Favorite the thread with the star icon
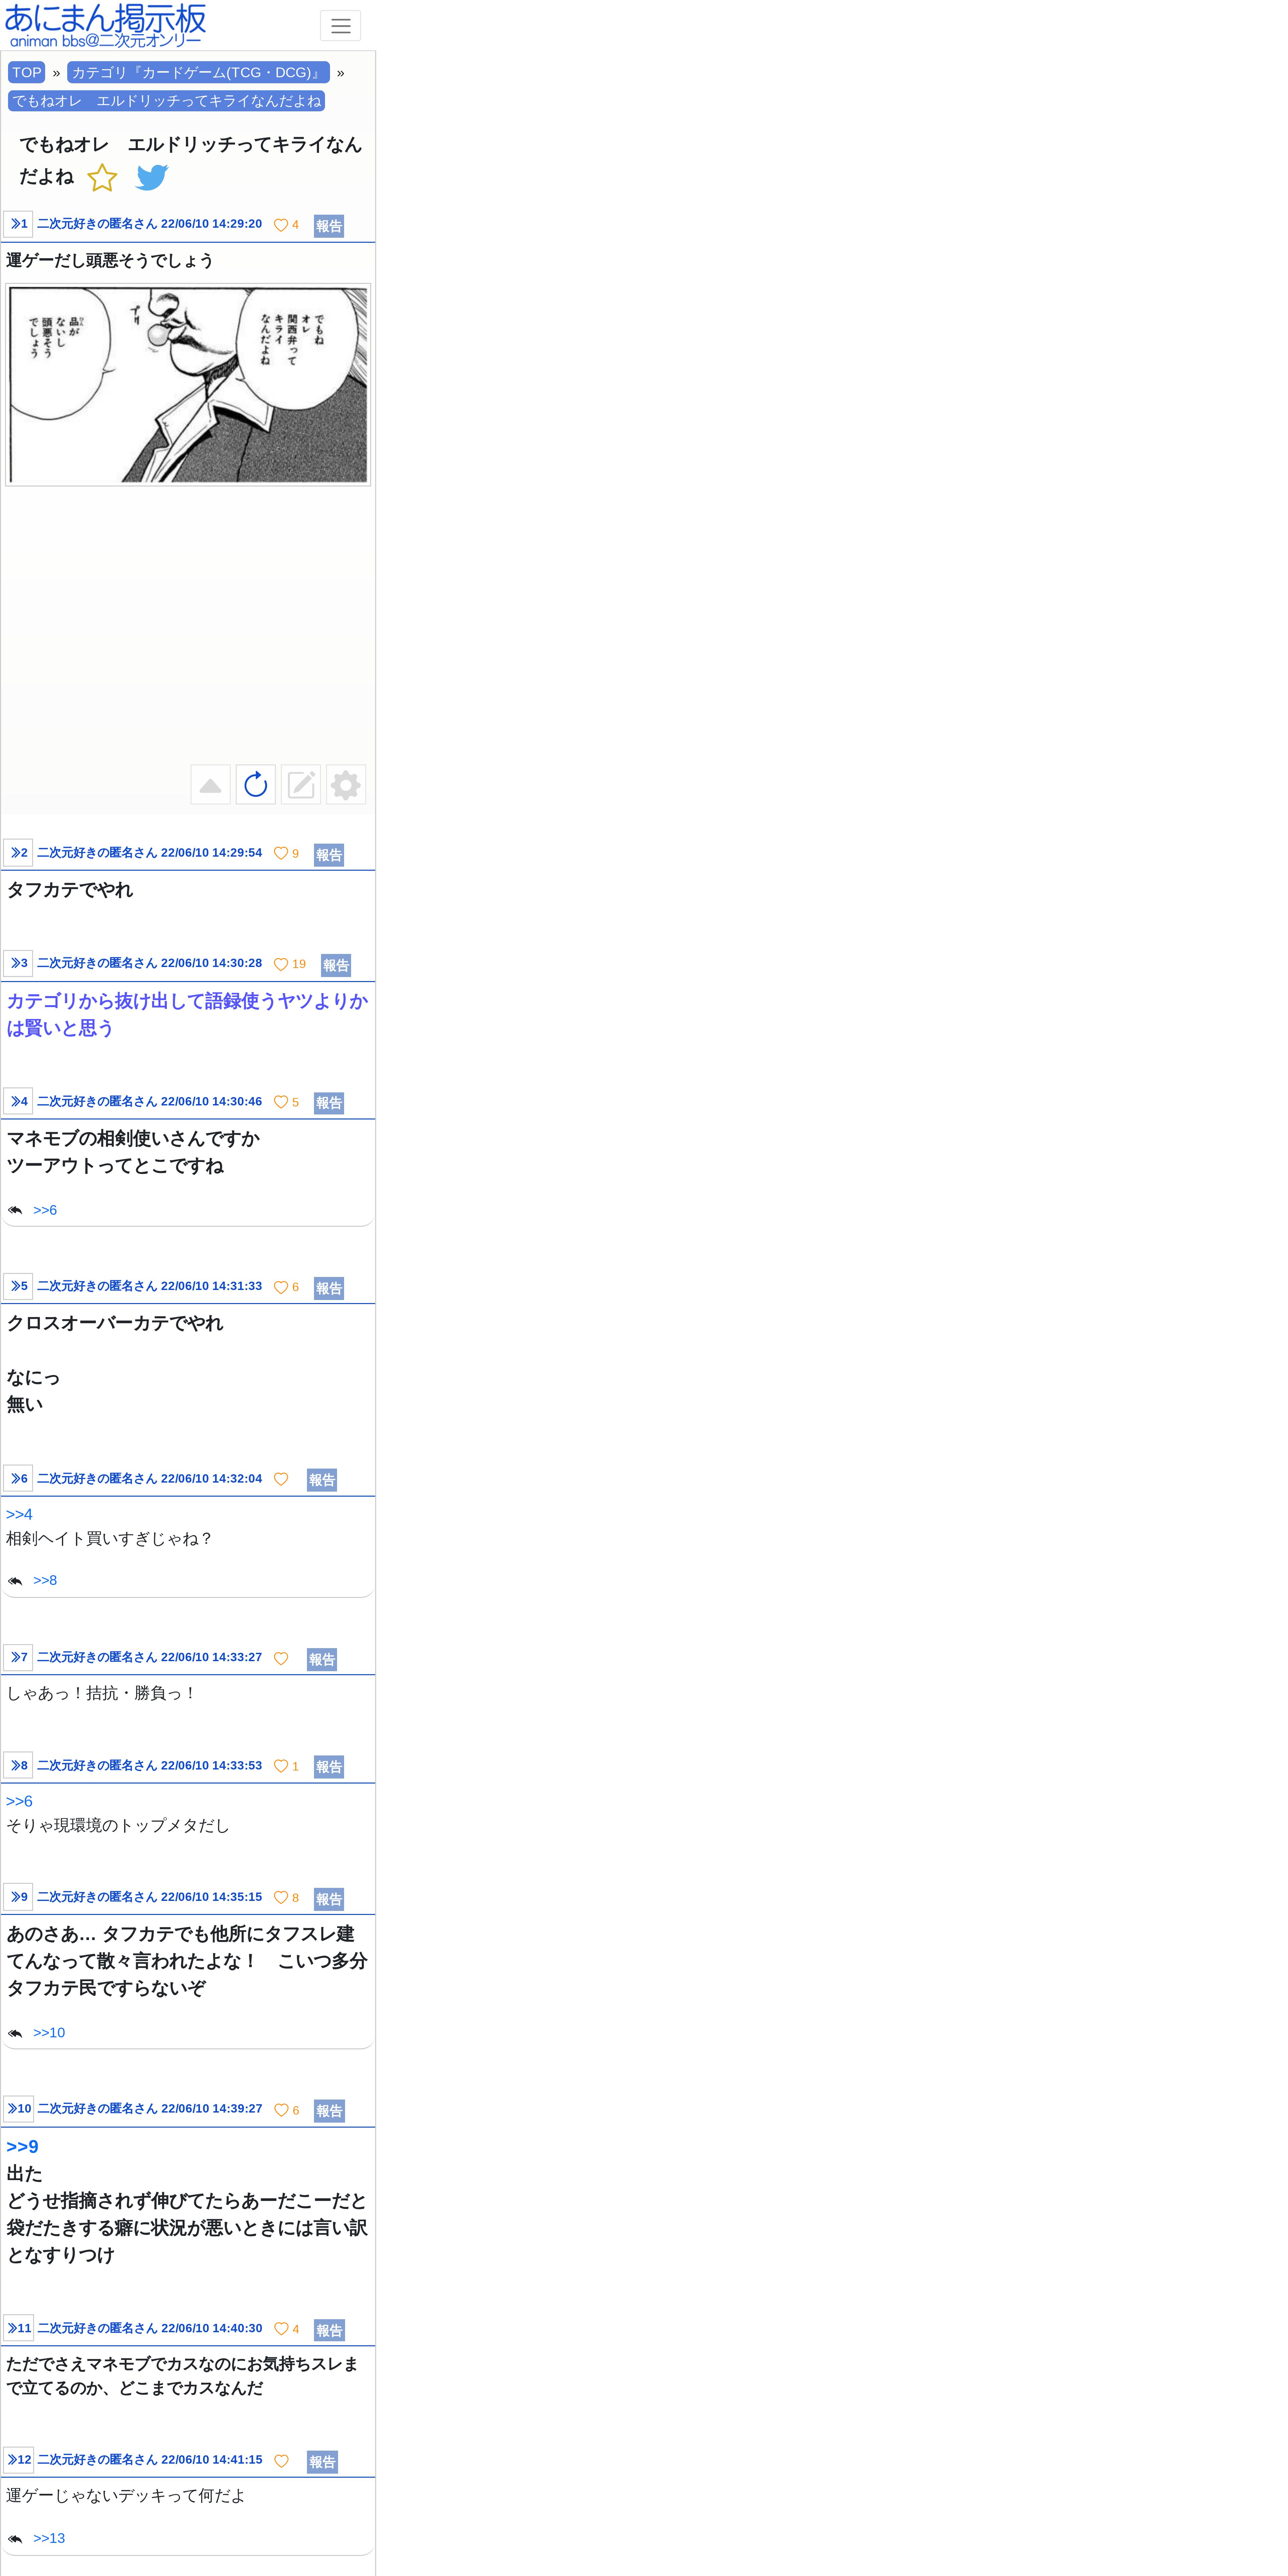Image resolution: width=1288 pixels, height=2576 pixels. pyautogui.click(x=102, y=178)
